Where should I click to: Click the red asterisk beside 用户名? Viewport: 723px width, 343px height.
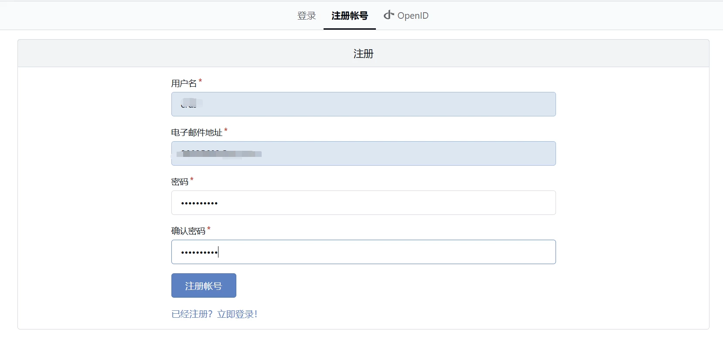[x=200, y=81]
